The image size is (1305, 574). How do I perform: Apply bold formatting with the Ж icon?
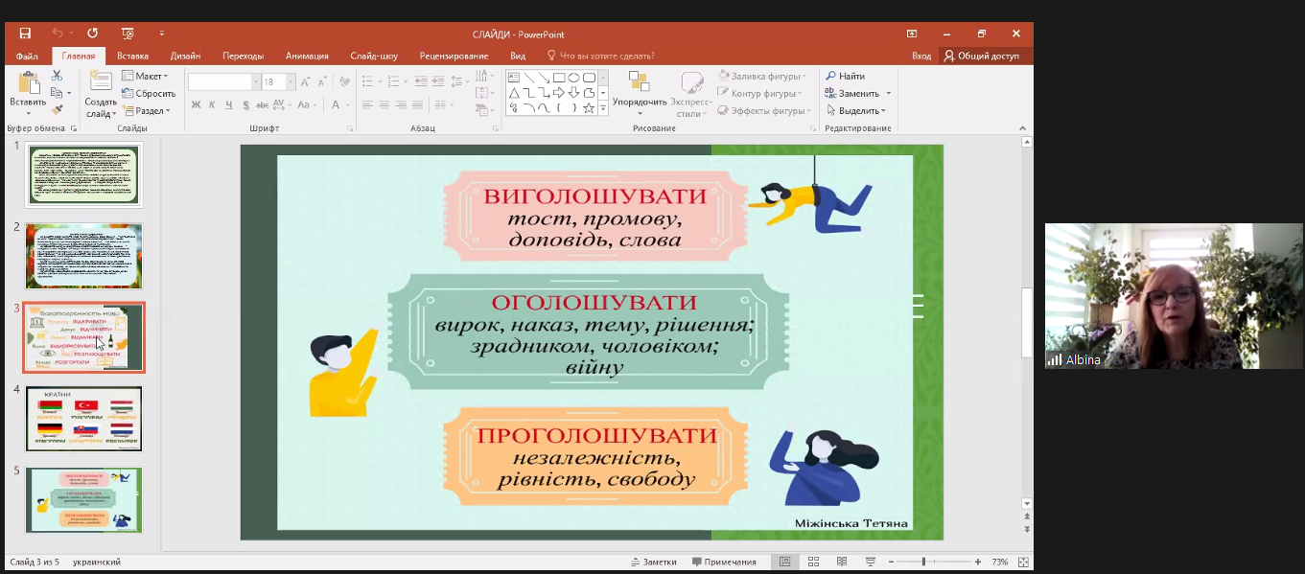pos(197,105)
